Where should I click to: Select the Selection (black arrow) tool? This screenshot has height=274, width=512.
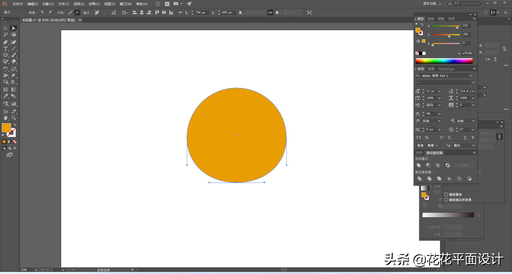tap(5, 28)
